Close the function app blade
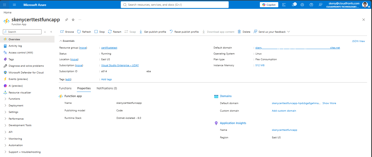This screenshot has height=157, width=372. [363, 20]
